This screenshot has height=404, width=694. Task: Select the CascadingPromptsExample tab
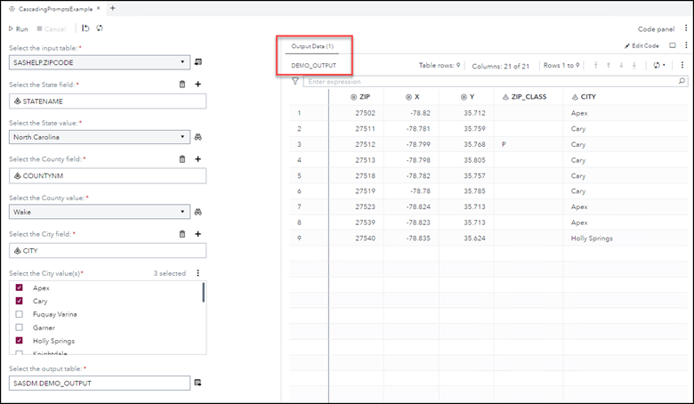pyautogui.click(x=55, y=8)
